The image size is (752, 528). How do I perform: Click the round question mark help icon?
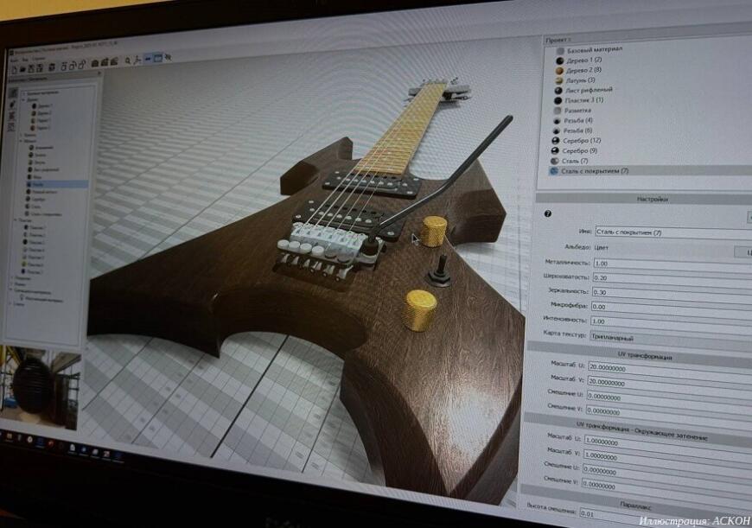(548, 214)
